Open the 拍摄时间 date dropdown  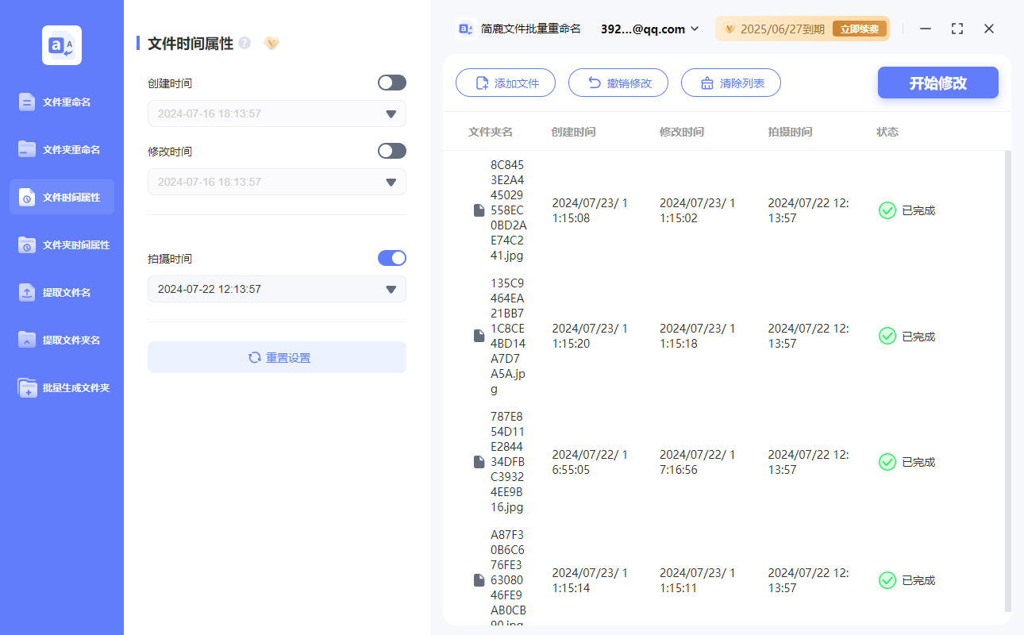[391, 290]
